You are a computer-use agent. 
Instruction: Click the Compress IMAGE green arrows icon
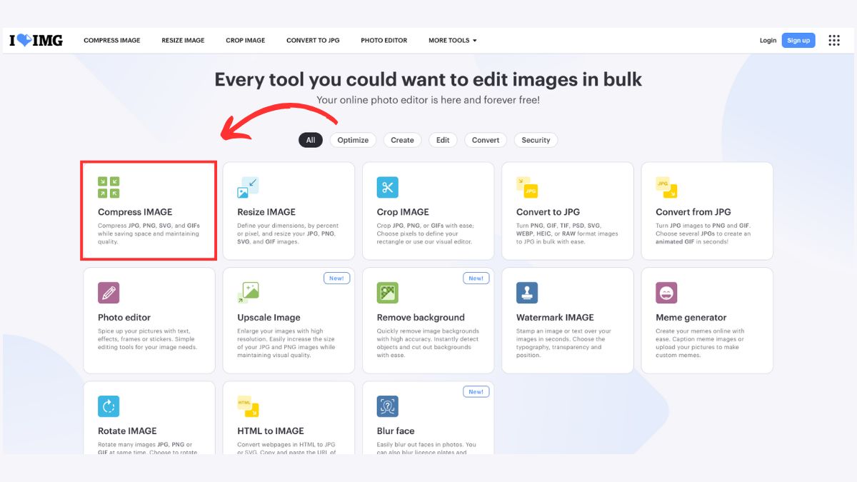pyautogui.click(x=109, y=187)
